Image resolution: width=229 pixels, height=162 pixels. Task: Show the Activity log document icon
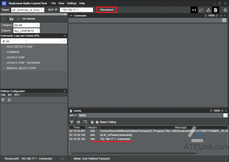[x=216, y=10]
